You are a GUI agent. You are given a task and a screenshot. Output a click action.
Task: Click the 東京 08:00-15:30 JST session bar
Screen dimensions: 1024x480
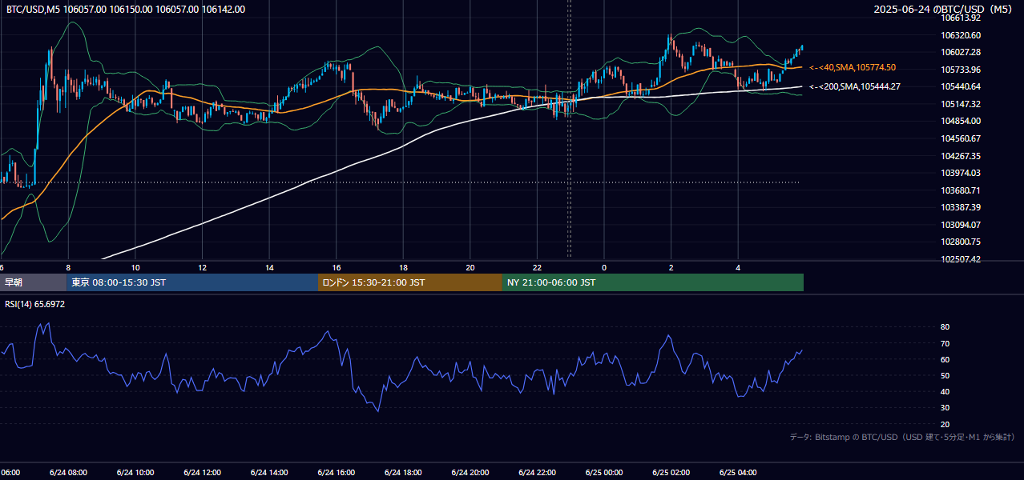(192, 282)
